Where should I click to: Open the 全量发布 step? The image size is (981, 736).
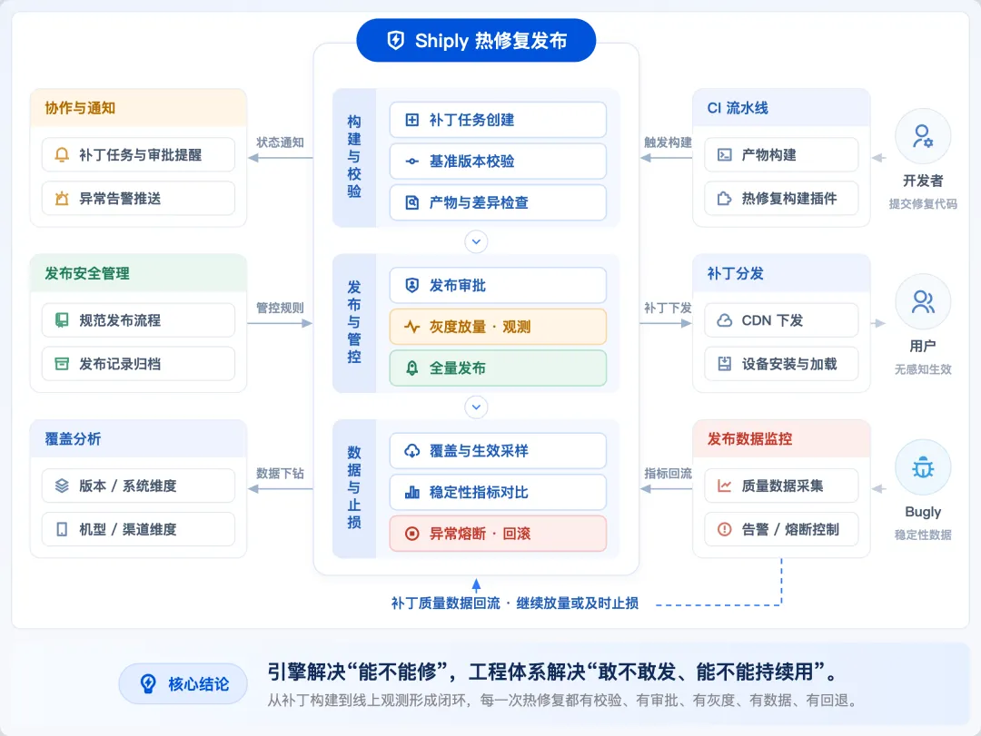pyautogui.click(x=498, y=368)
